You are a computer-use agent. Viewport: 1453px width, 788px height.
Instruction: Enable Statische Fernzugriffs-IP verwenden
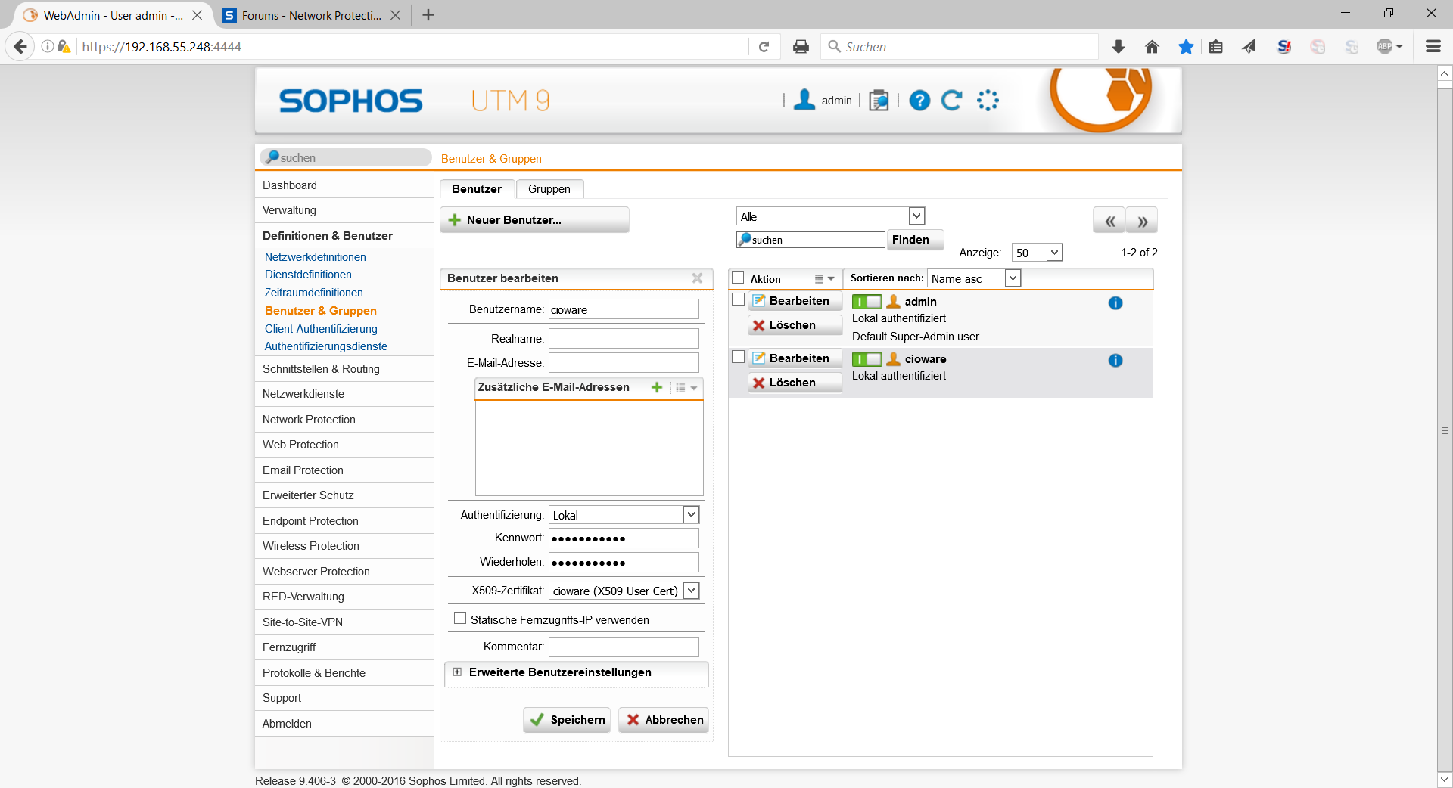[x=460, y=619]
